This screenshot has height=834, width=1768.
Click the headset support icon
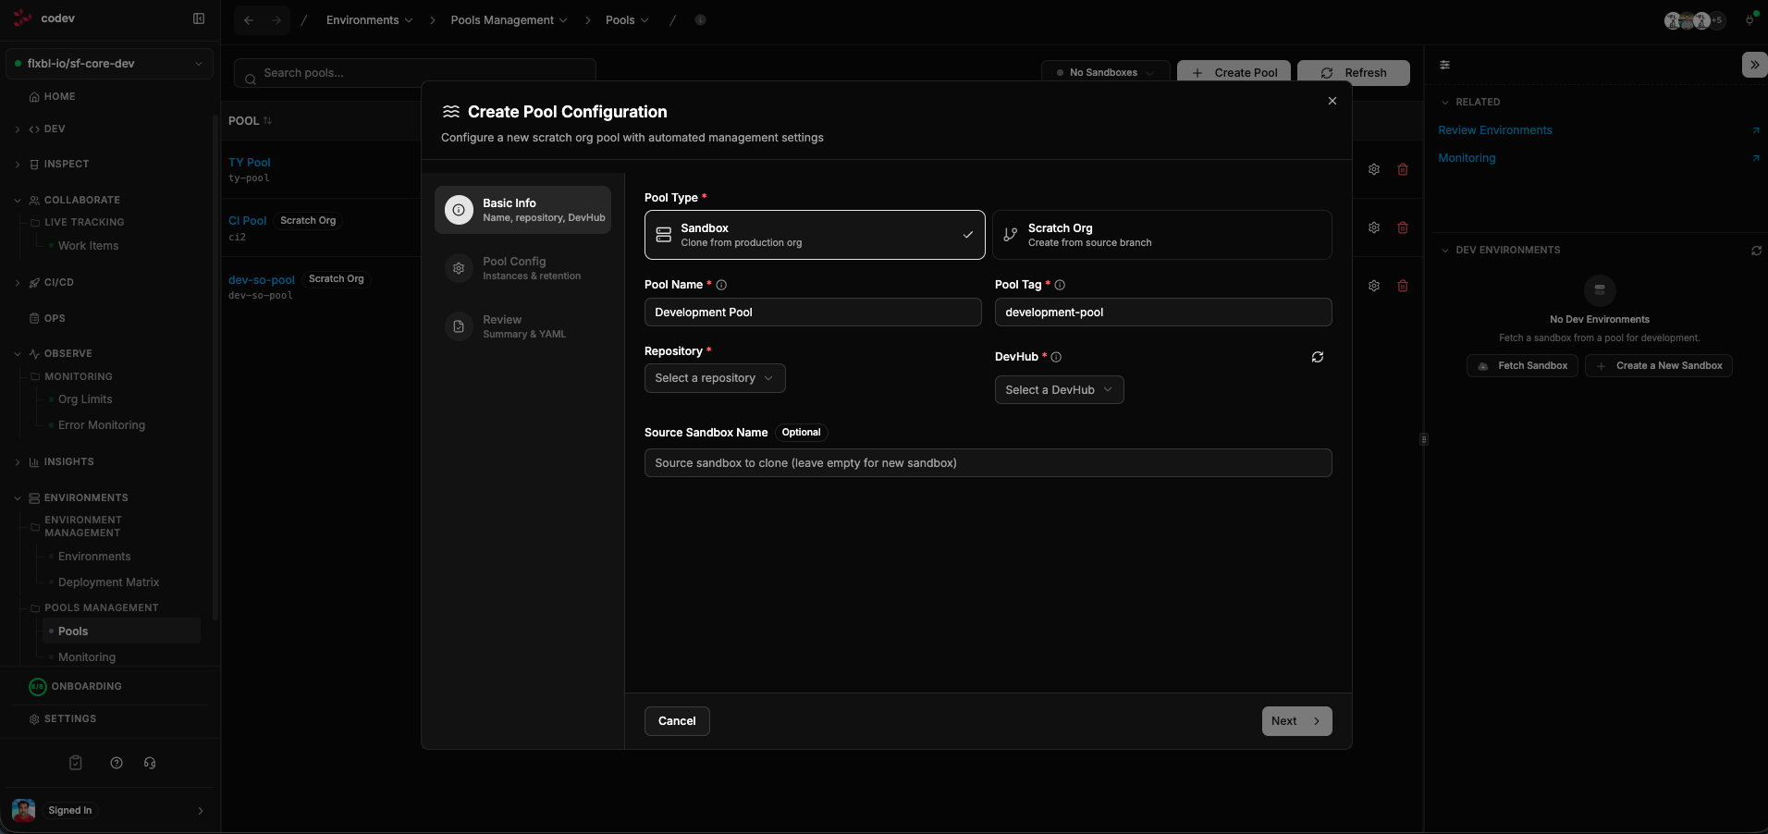(150, 763)
